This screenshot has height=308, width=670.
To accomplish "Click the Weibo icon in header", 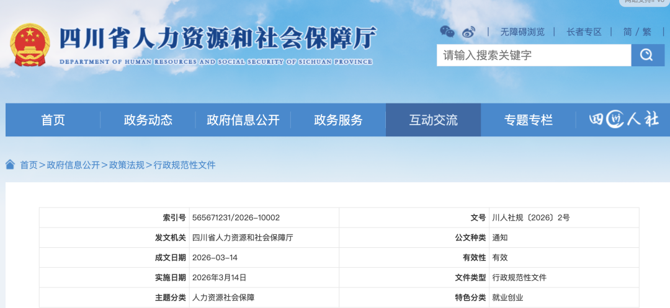I will [x=469, y=32].
